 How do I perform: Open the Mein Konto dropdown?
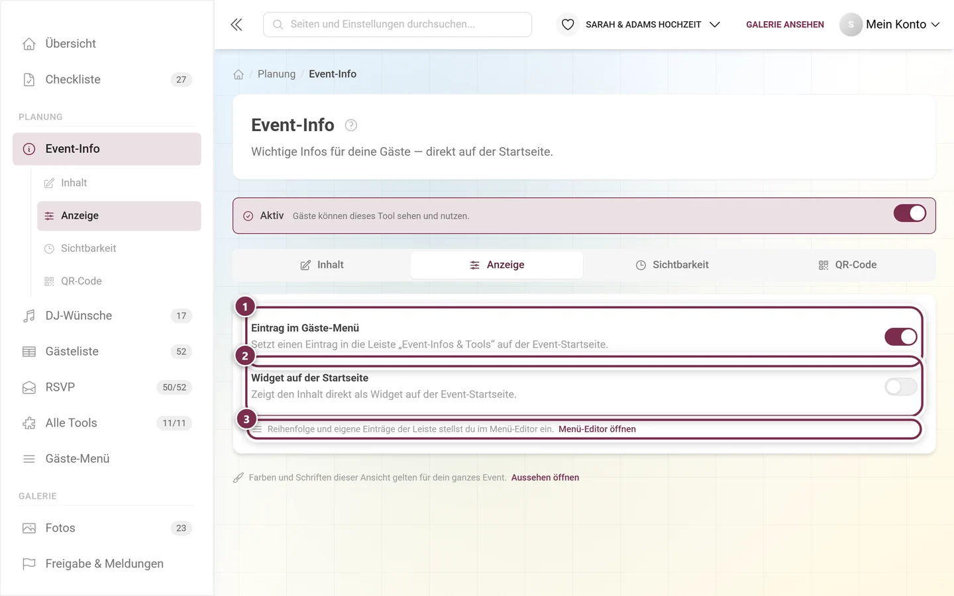(890, 25)
